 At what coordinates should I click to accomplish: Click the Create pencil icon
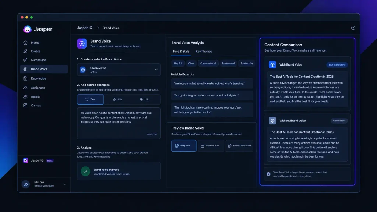pos(25,51)
